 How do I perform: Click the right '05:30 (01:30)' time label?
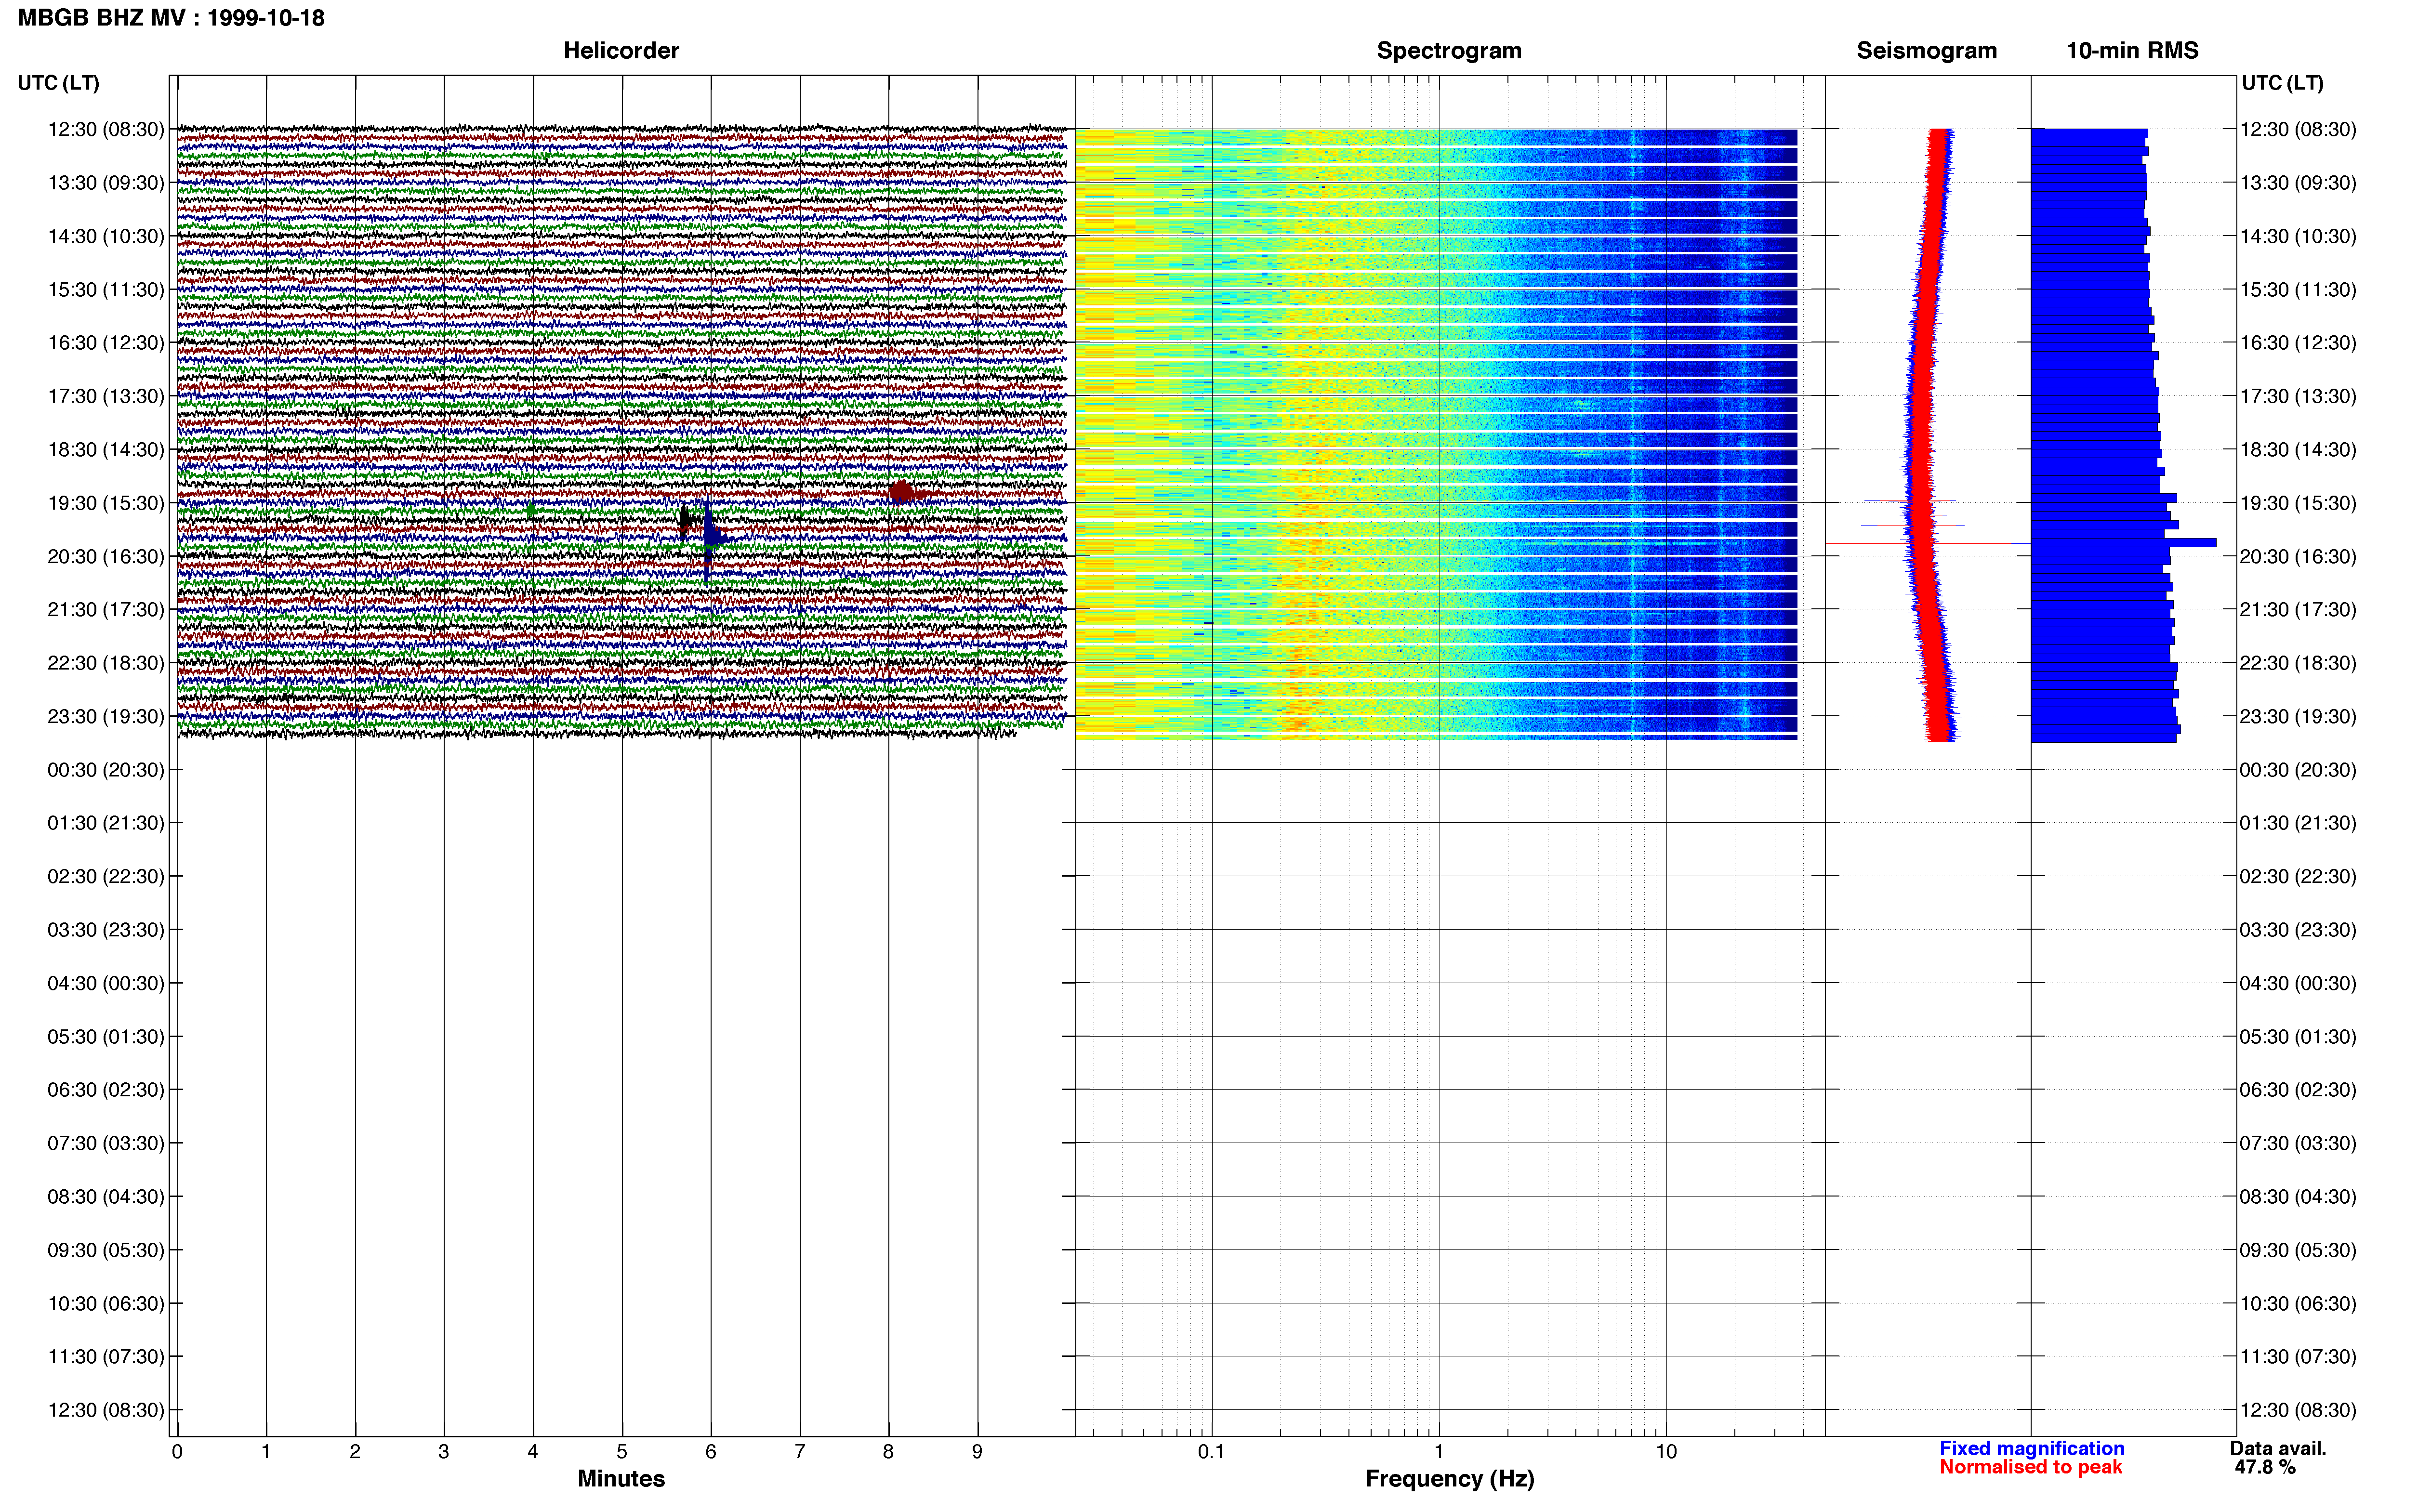pyautogui.click(x=2298, y=1036)
